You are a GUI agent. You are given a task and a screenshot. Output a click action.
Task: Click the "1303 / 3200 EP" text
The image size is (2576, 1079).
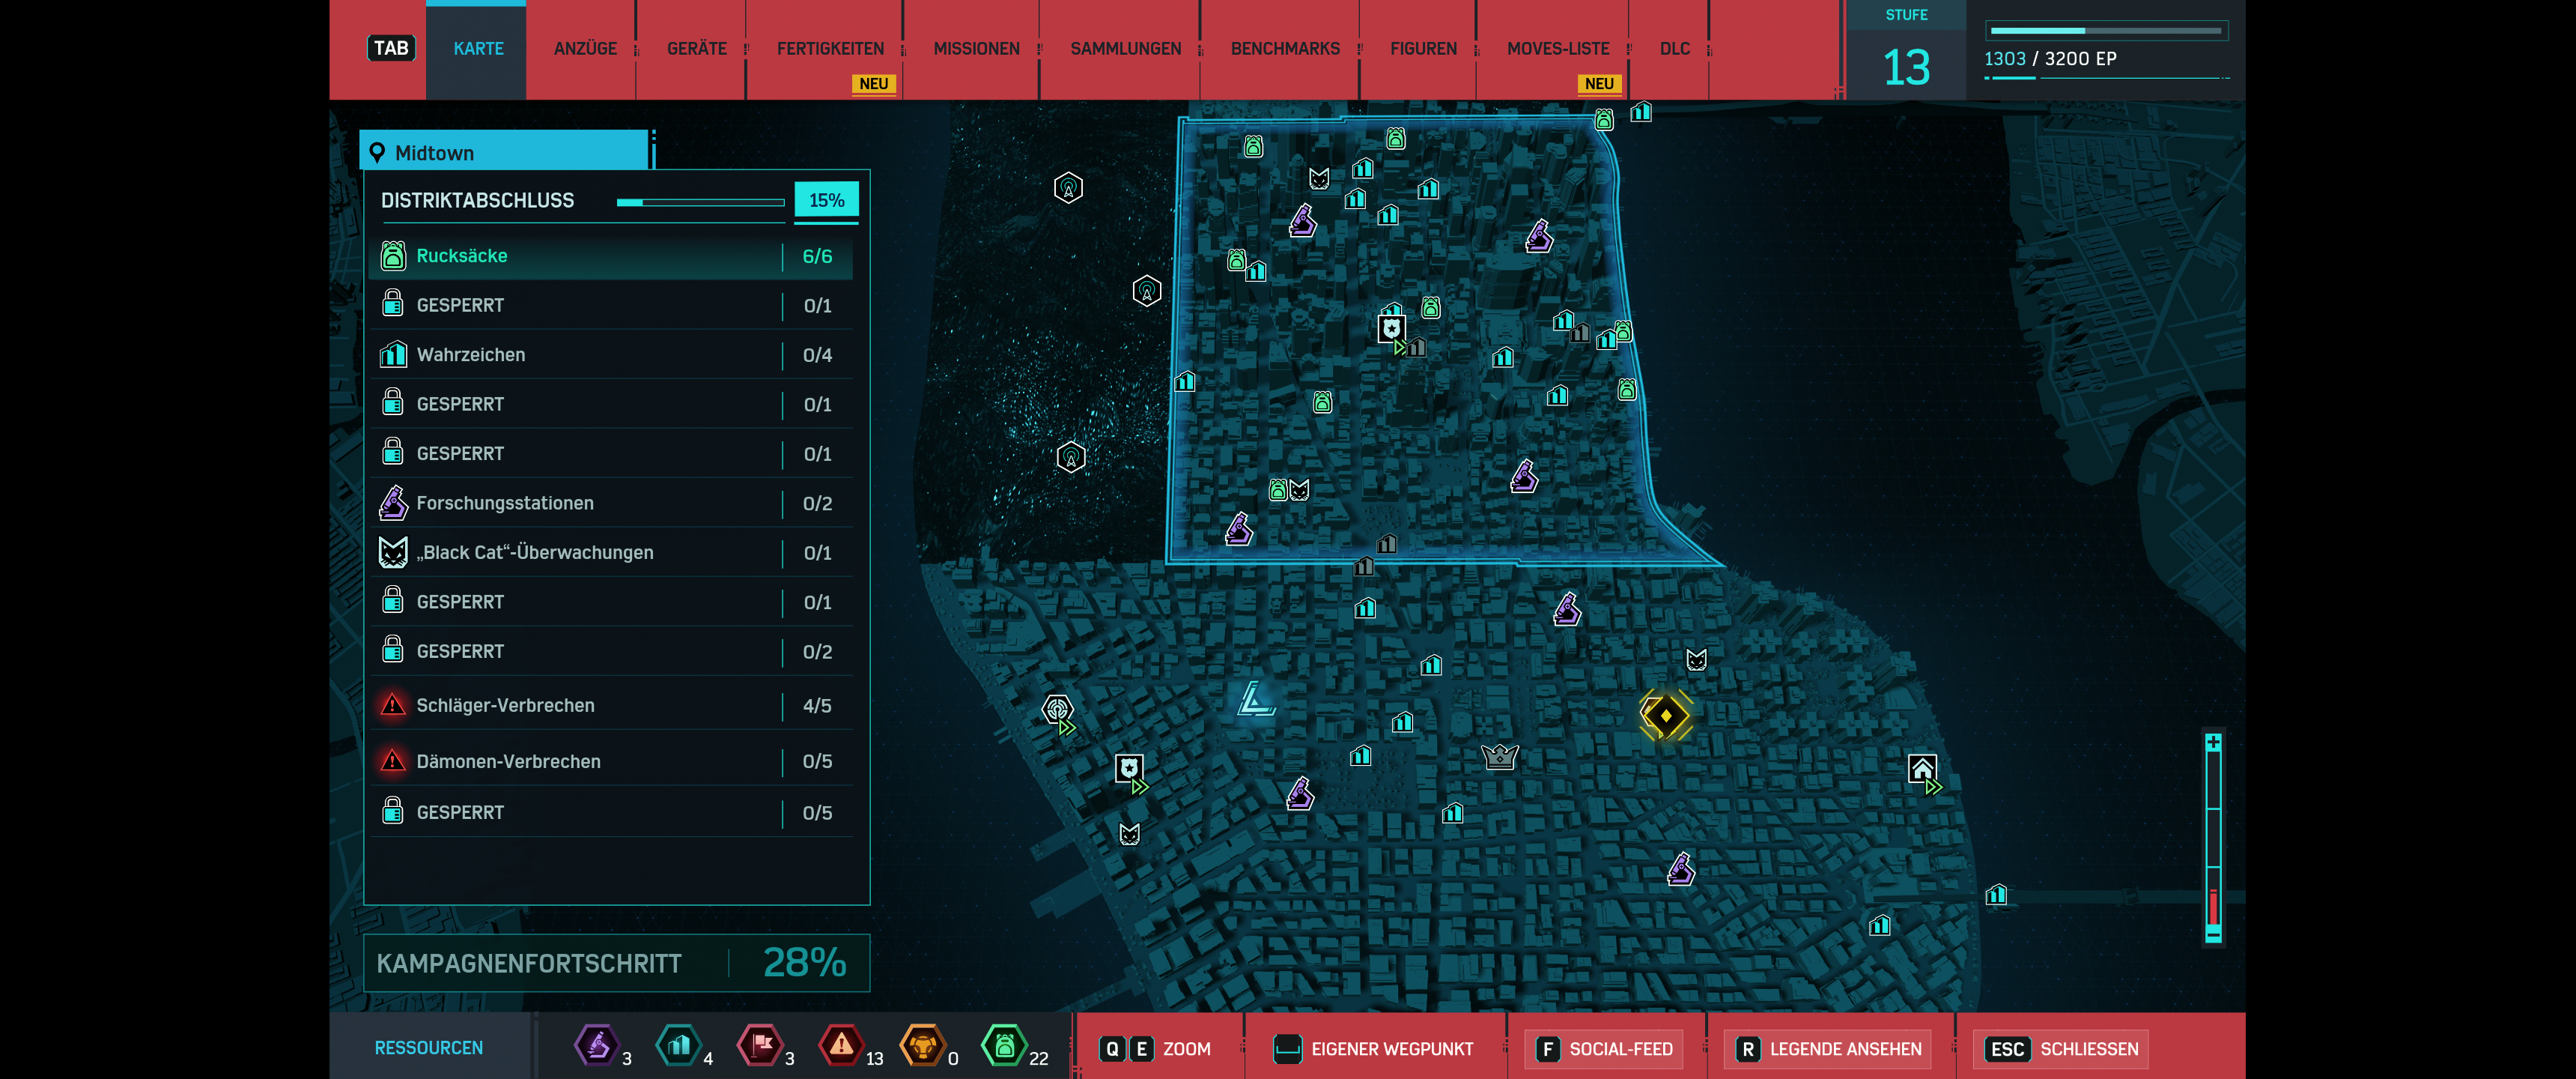click(x=2050, y=59)
